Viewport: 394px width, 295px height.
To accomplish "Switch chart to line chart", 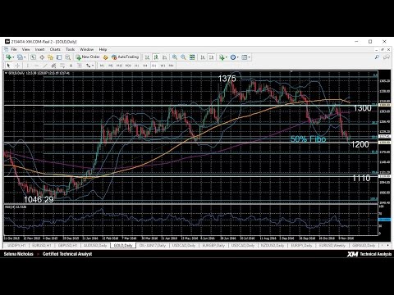I will [164, 57].
